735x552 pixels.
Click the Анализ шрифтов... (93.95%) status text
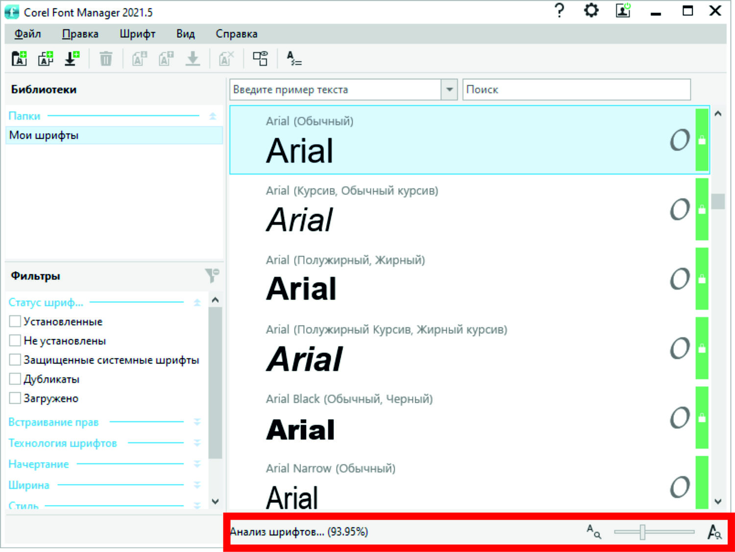pyautogui.click(x=299, y=531)
